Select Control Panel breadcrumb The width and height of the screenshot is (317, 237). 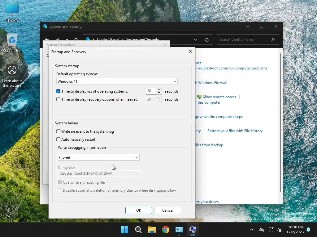coord(108,39)
